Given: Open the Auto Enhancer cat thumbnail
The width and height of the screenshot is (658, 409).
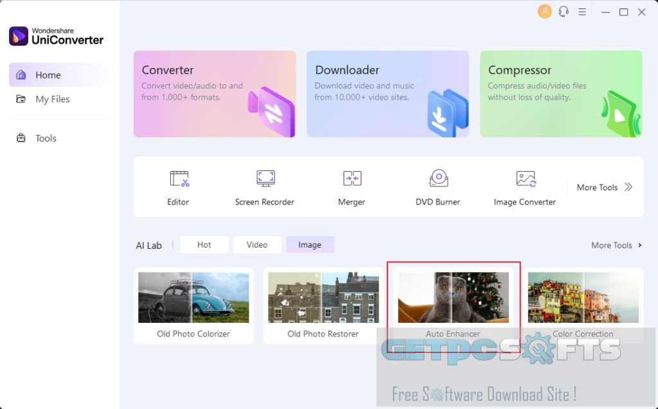Looking at the screenshot, I should pos(453,297).
